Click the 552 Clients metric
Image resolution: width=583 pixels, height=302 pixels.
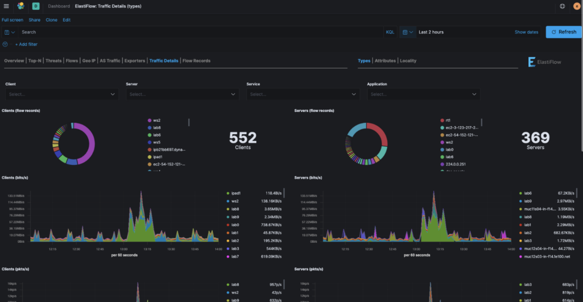(x=243, y=140)
